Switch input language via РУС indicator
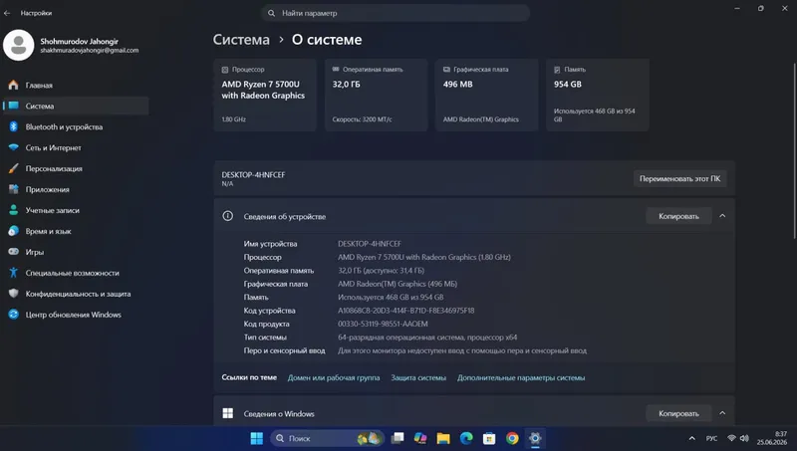The height and width of the screenshot is (451, 797). tap(711, 438)
